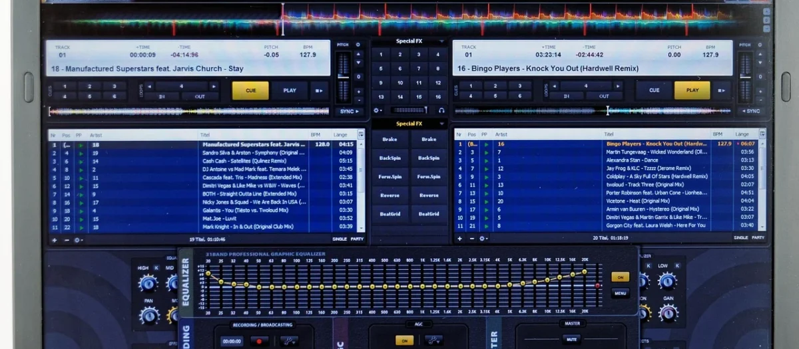Open the sampler gear dropdown menu

(x=378, y=110)
